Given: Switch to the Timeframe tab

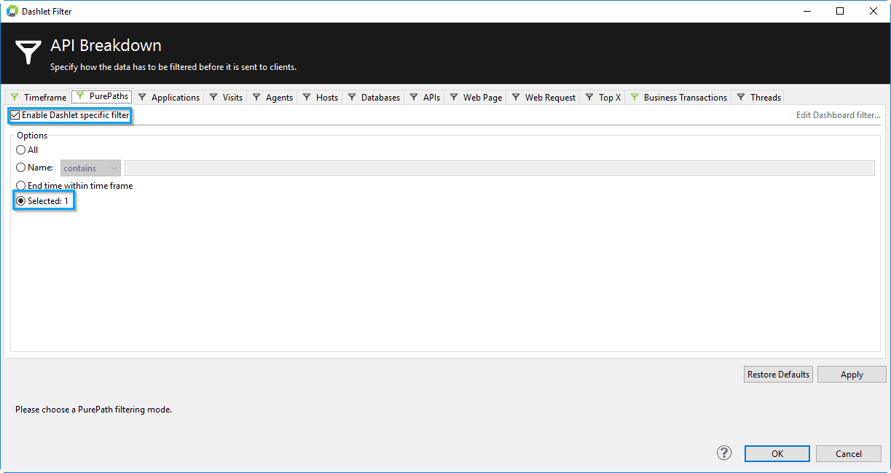Looking at the screenshot, I should tap(38, 97).
